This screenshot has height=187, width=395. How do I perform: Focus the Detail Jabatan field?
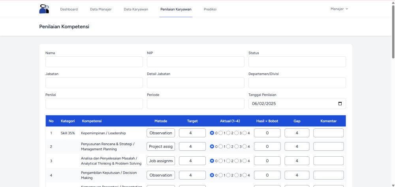pyautogui.click(x=196, y=83)
